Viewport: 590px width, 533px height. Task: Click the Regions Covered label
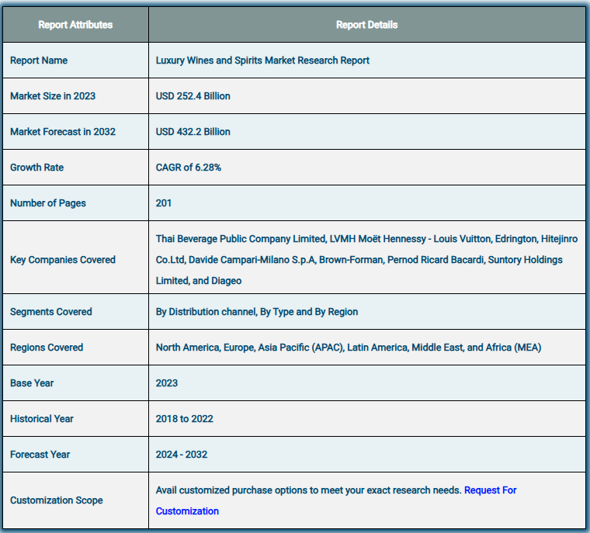coord(47,347)
